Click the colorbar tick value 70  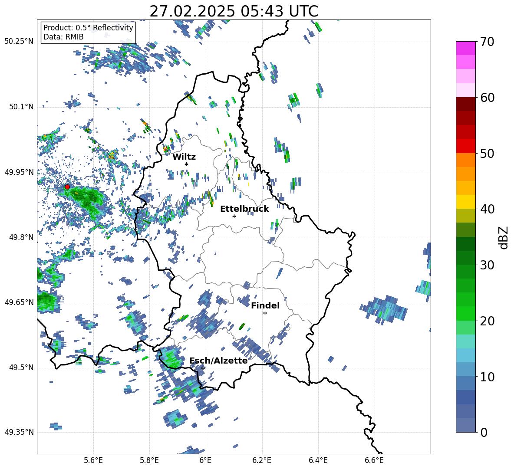487,42
